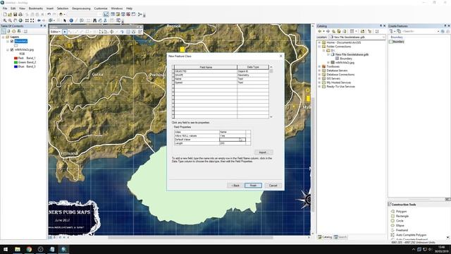Click the Print icon in standard toolbar
451x254 pixels.
click(20, 14)
